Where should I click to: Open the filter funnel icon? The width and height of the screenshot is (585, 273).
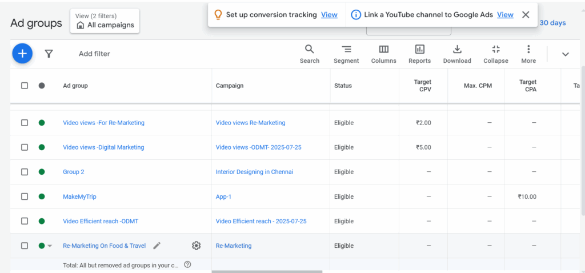tap(49, 54)
